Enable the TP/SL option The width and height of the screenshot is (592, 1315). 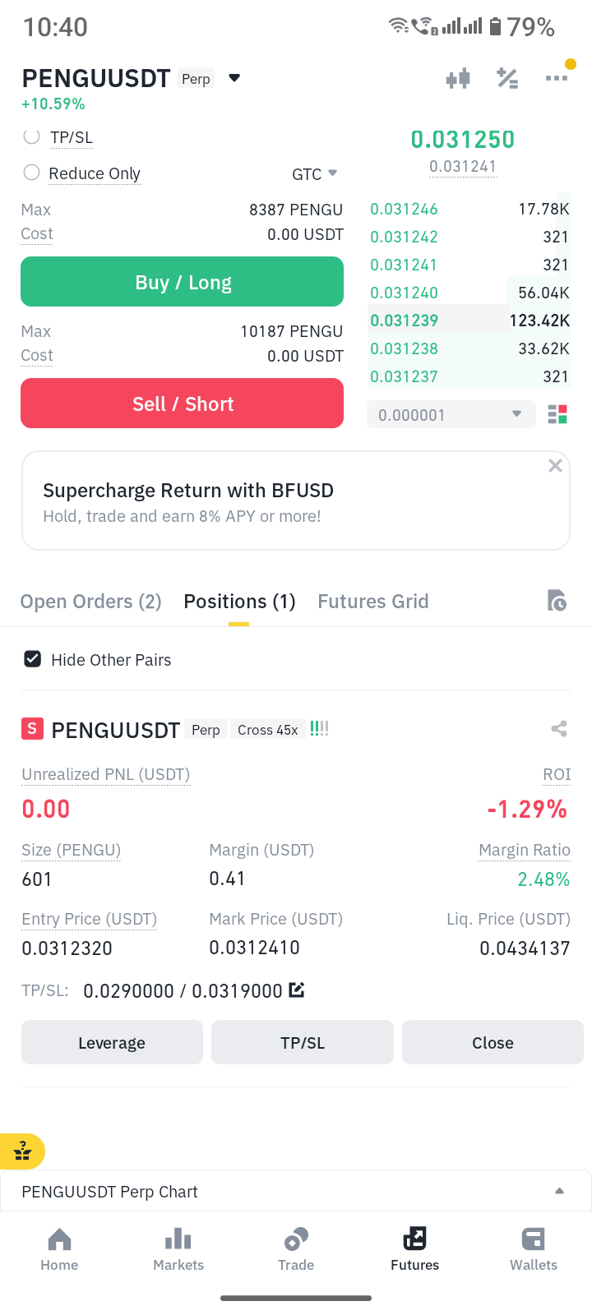(x=31, y=137)
